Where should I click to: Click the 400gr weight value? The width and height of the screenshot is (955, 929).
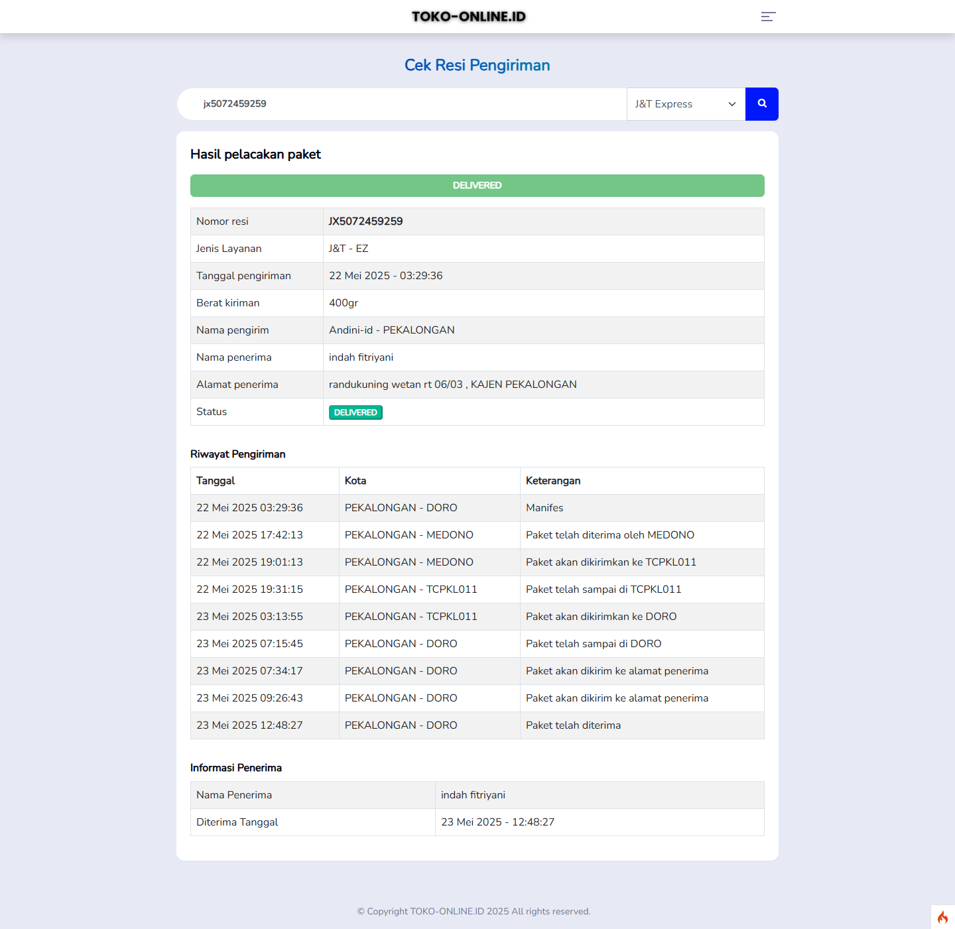(x=344, y=303)
